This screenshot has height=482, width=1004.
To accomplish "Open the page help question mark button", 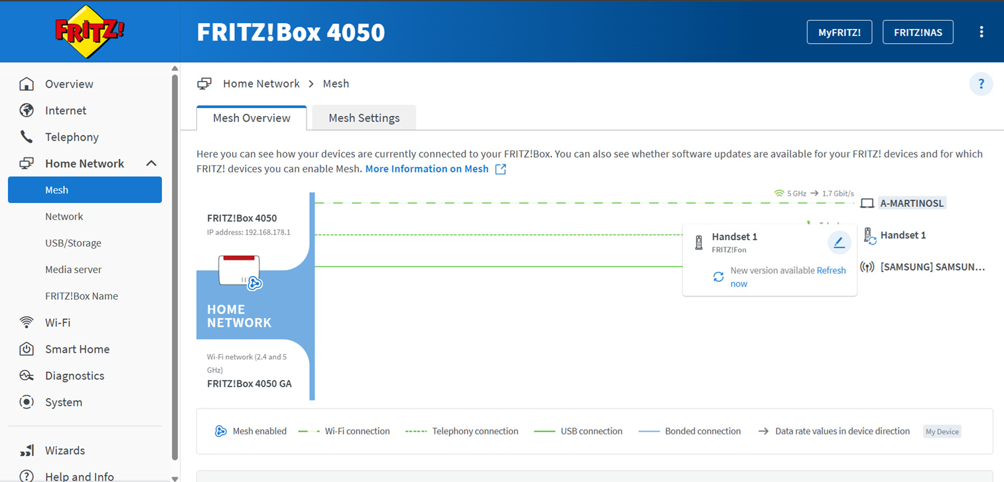I will click(981, 84).
